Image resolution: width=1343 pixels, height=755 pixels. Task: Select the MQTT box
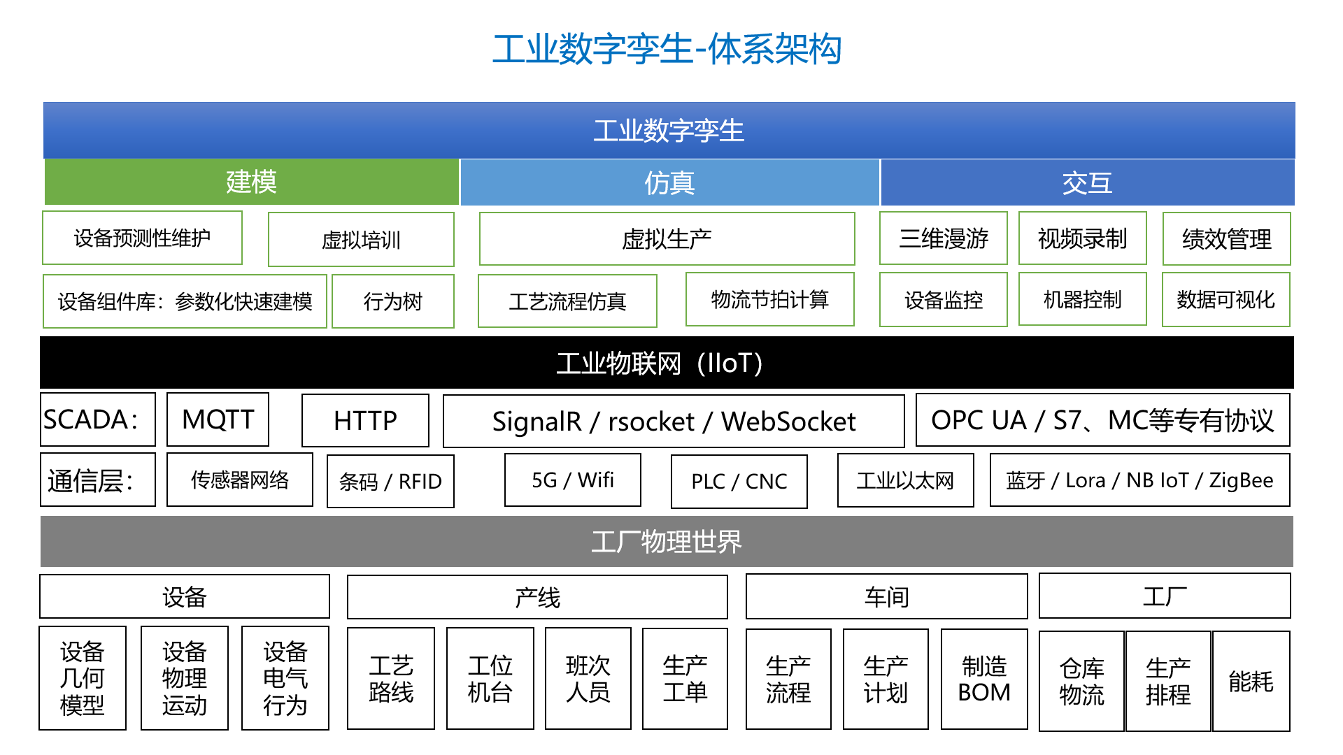tap(218, 419)
